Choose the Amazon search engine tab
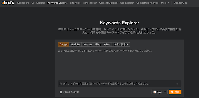Image resolution: width=199 pixels, height=98 pixels. [88, 45]
